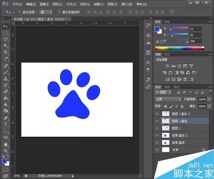Image resolution: width=214 pixels, height=179 pixels.
Task: Switch to the 通道 channels tab
Action: [167, 87]
